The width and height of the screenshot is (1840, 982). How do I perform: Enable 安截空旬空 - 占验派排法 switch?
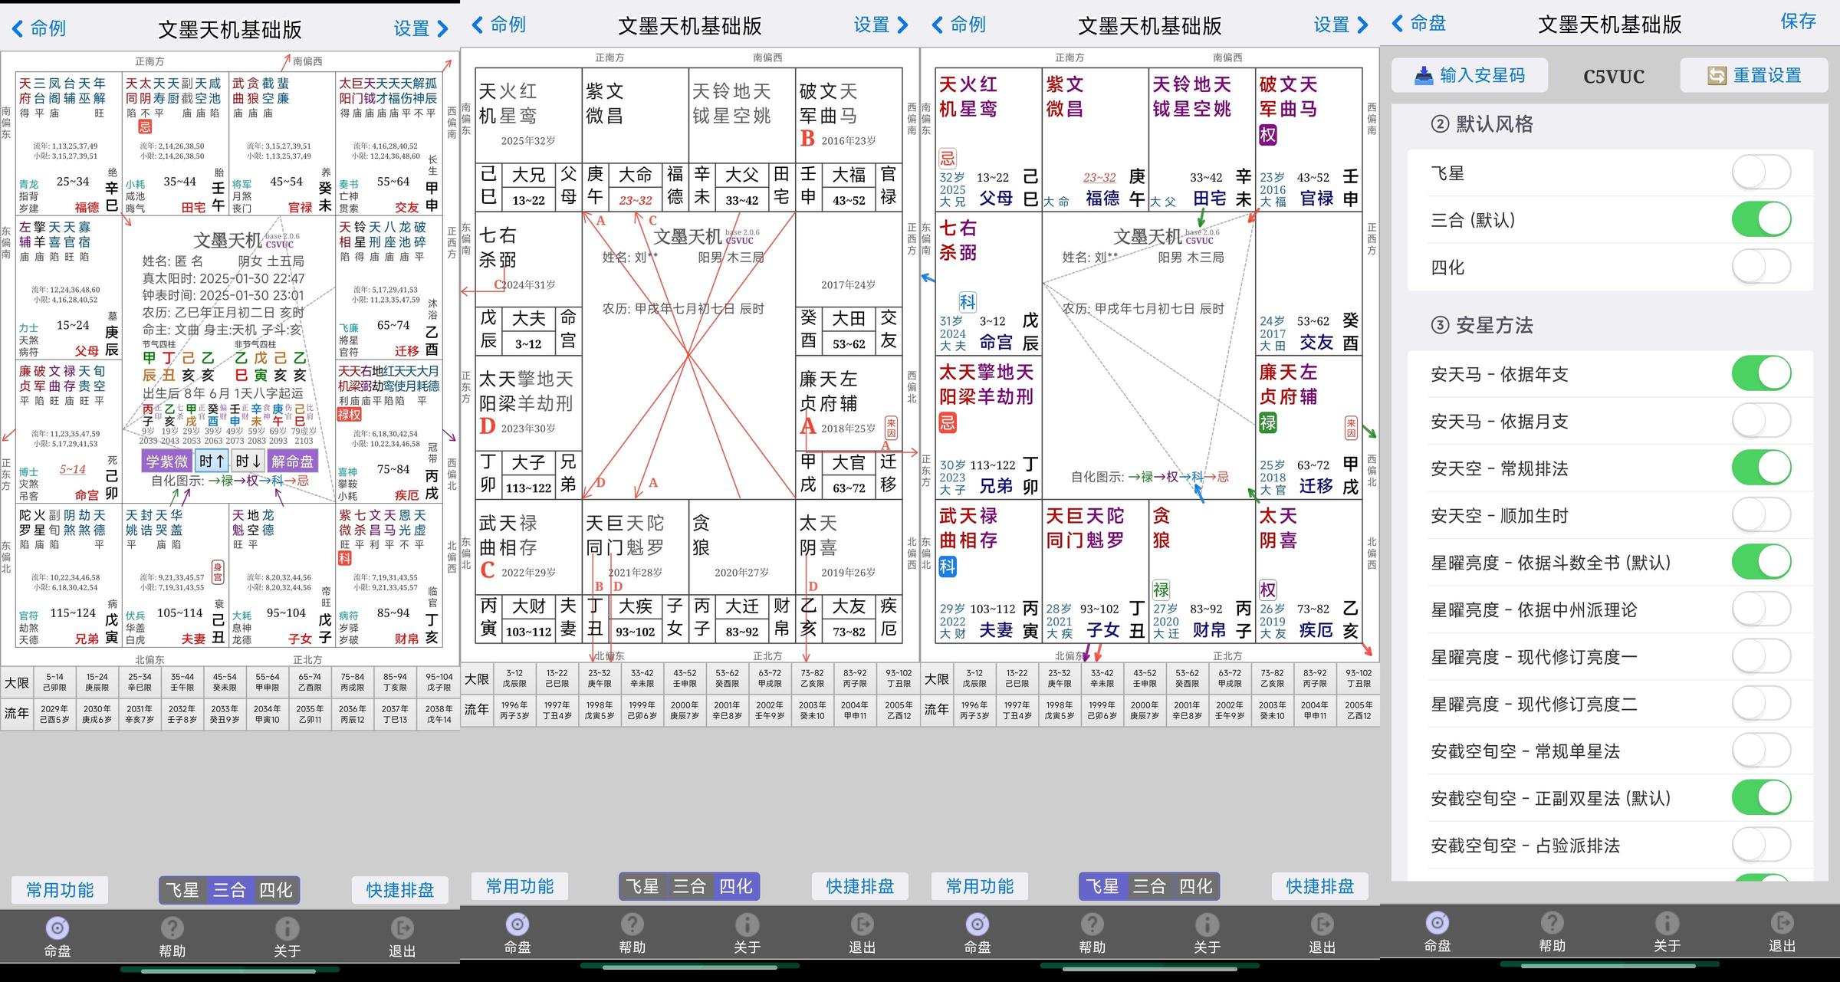click(1761, 845)
